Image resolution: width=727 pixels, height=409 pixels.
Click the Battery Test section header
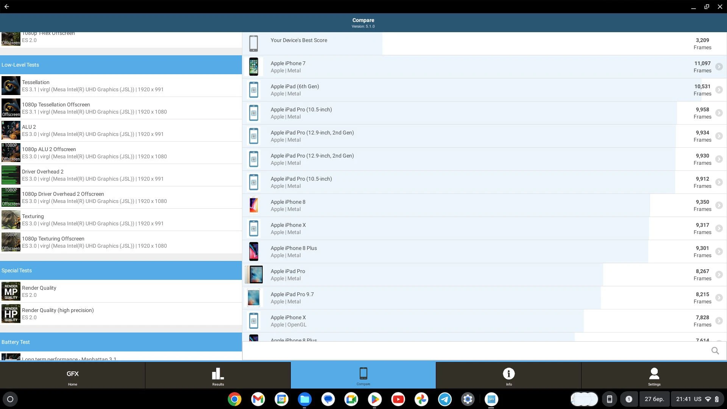point(121,342)
